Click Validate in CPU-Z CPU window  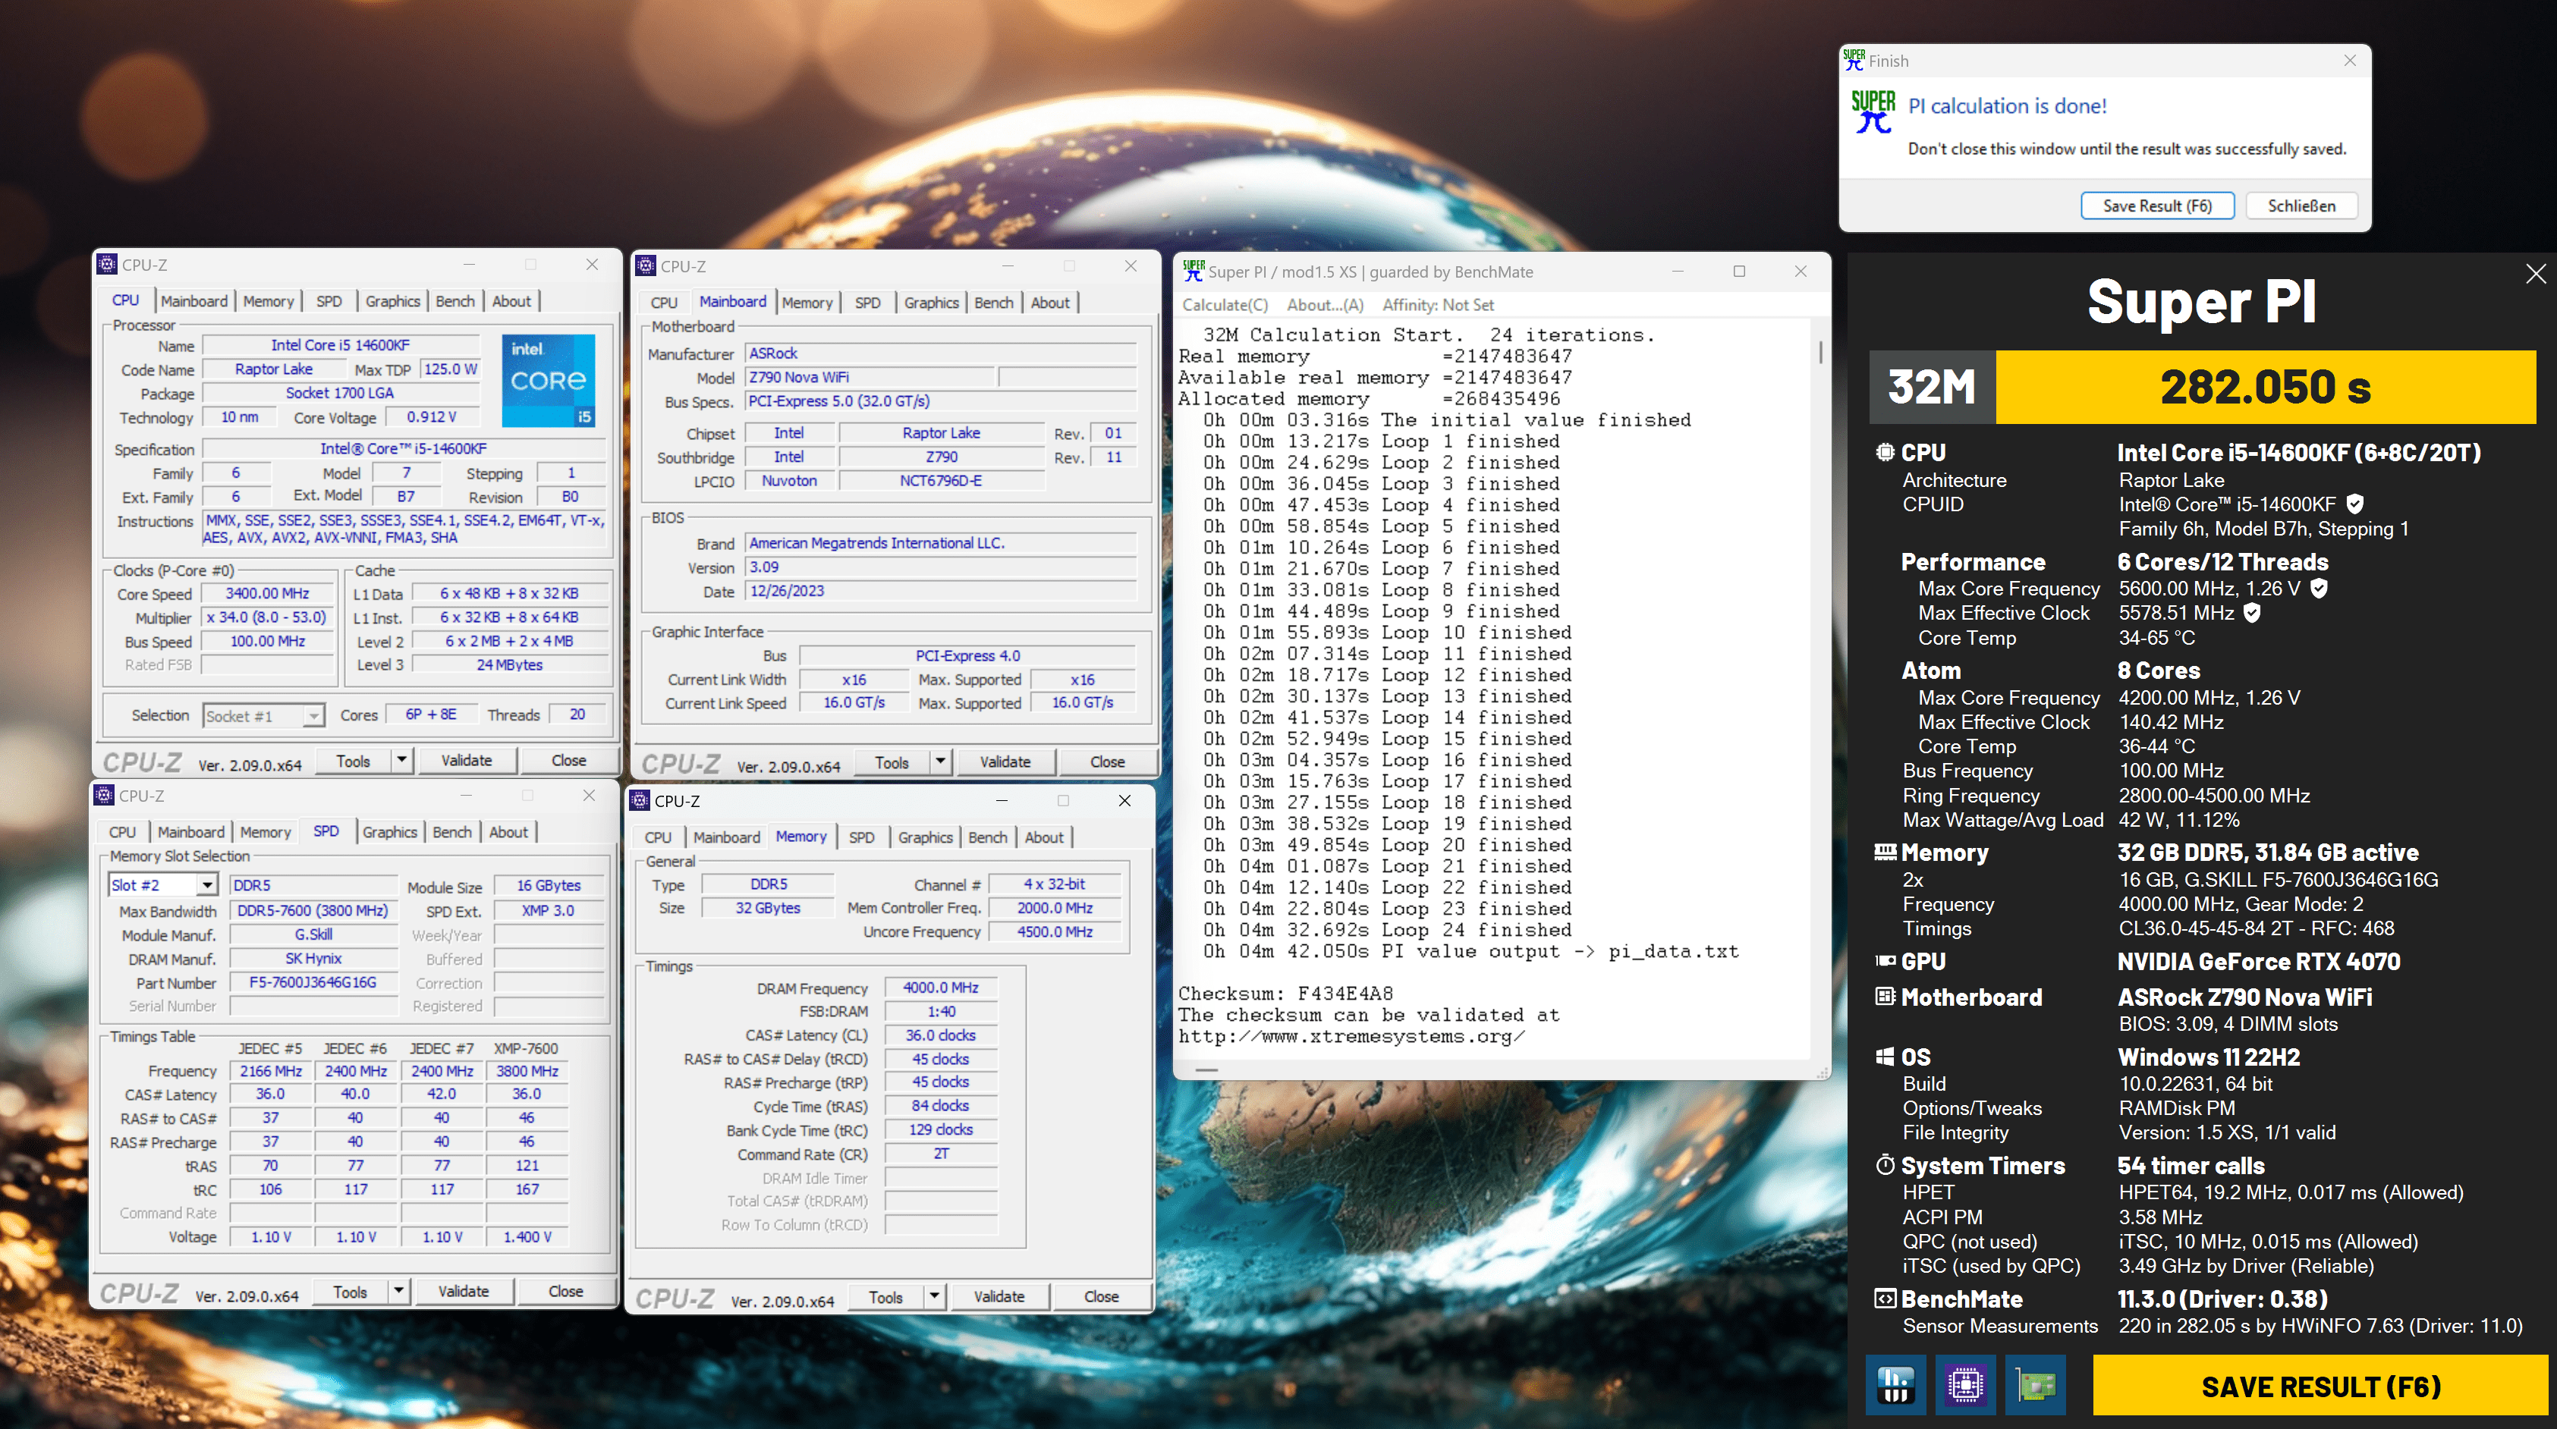467,760
